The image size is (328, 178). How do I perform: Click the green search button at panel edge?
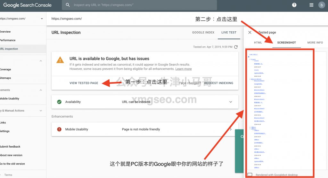coord(240,151)
